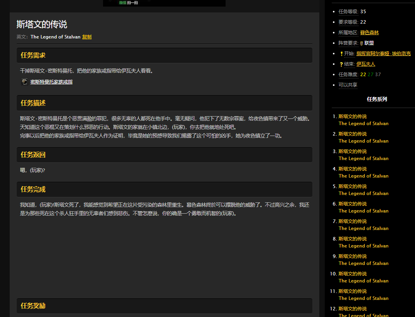Select quest series entry number 5
Image resolution: width=415 pixels, height=317 pixels.
(x=352, y=186)
